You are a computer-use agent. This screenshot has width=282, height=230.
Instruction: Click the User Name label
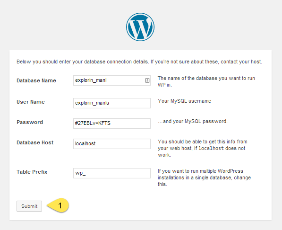pyautogui.click(x=31, y=102)
